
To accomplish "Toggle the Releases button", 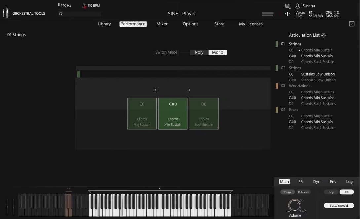I will tap(303, 192).
